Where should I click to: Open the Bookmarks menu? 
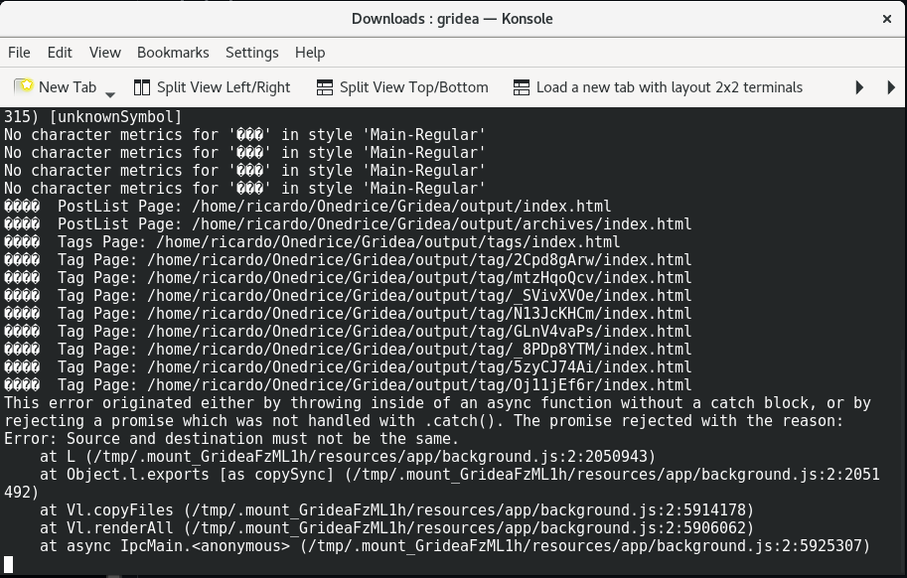[173, 52]
